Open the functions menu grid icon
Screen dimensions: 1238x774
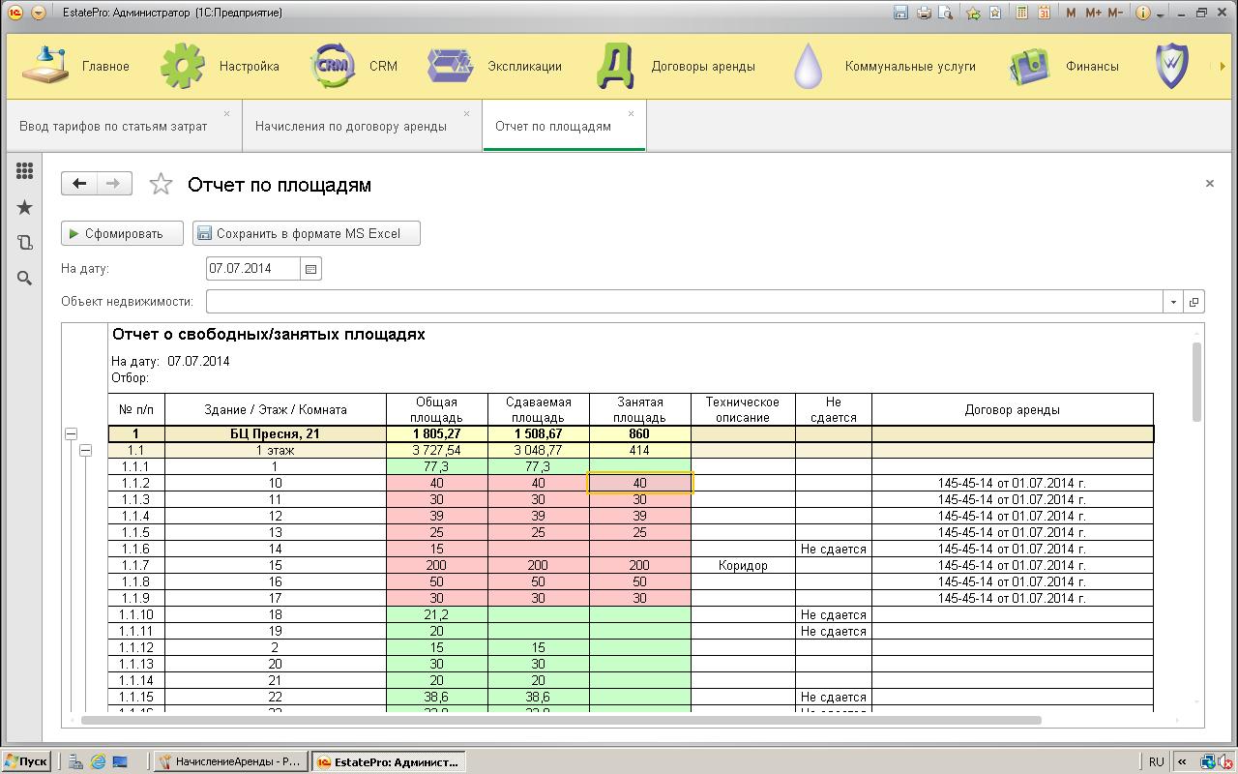25,171
